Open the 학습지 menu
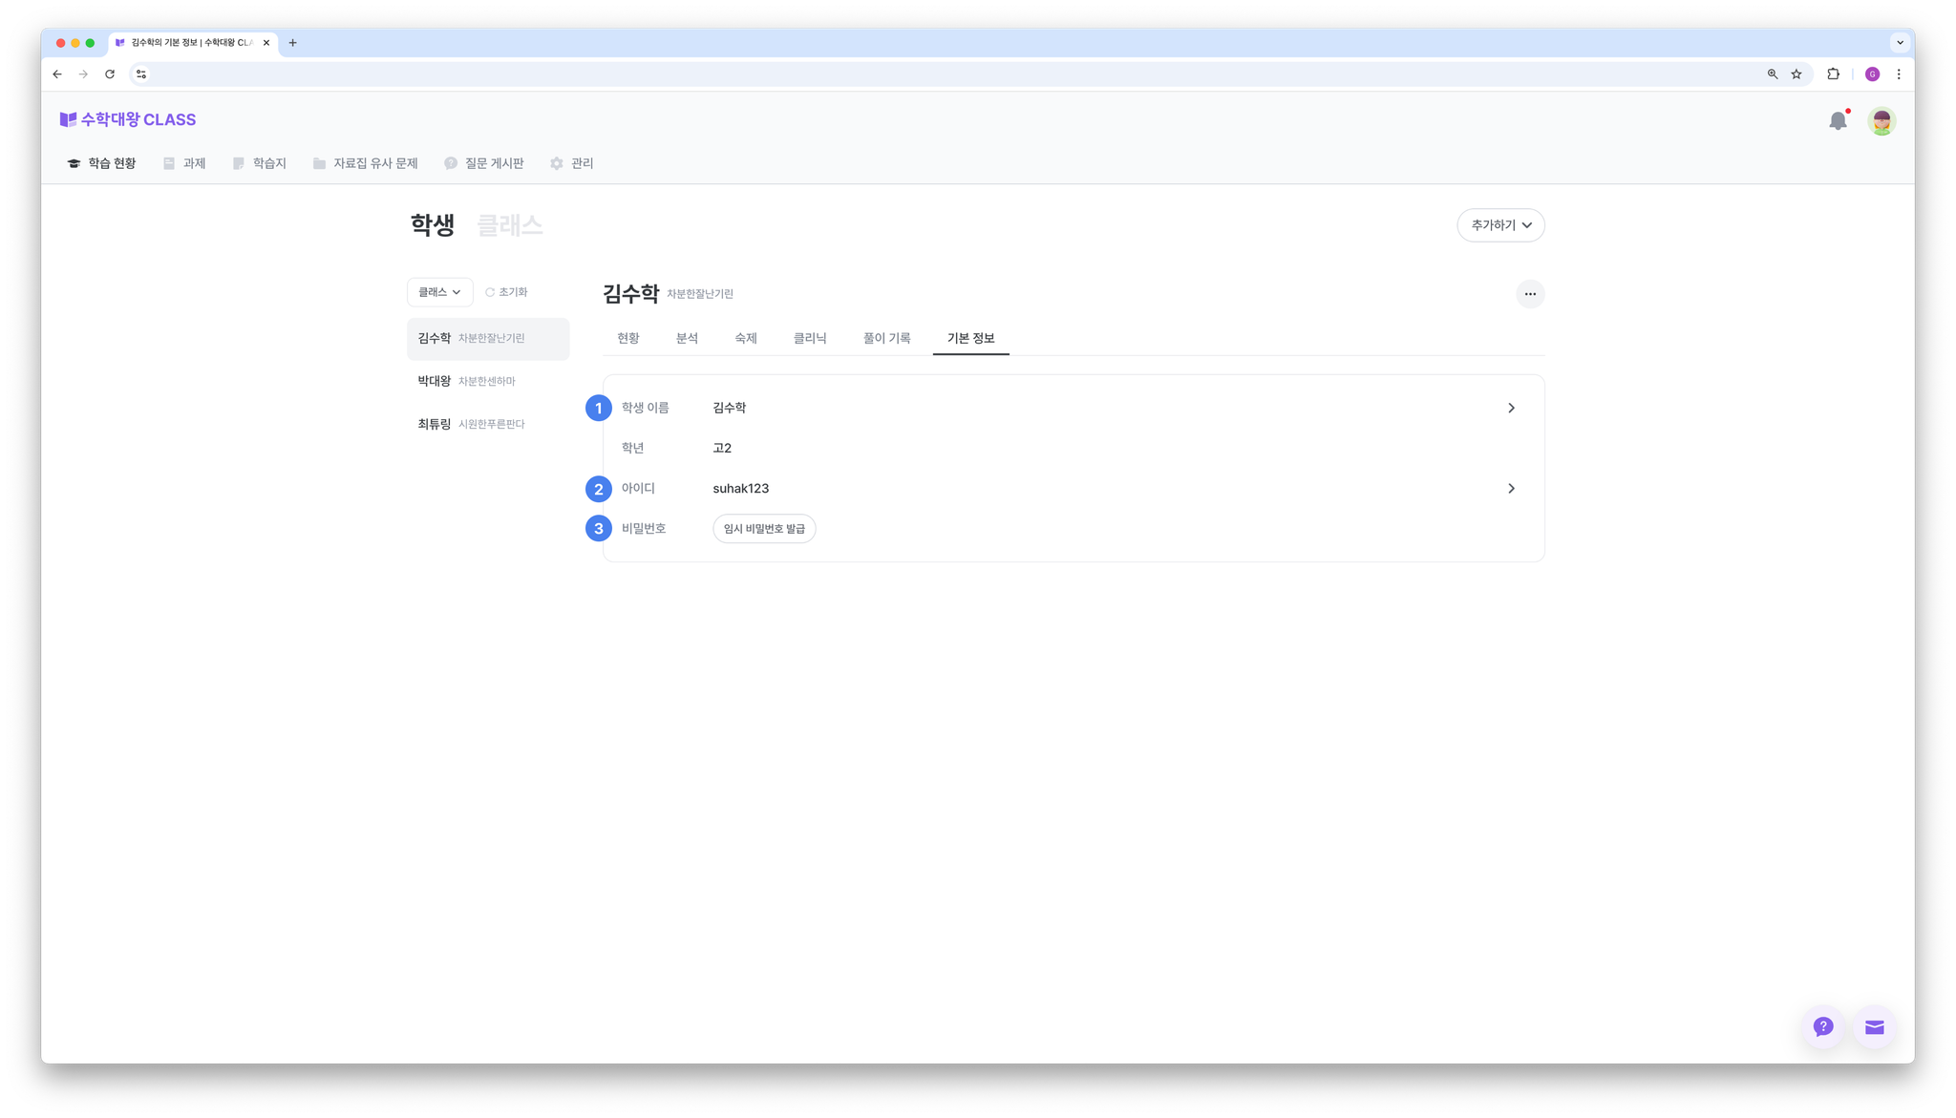Viewport: 1956px width, 1118px height. tap(260, 163)
